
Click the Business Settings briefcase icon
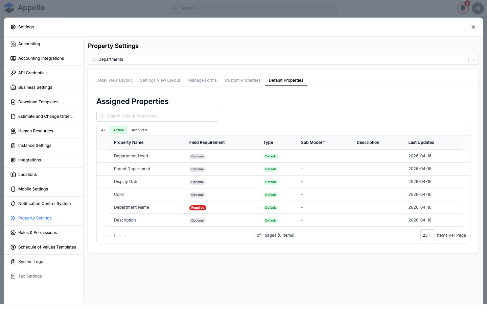pyautogui.click(x=13, y=87)
